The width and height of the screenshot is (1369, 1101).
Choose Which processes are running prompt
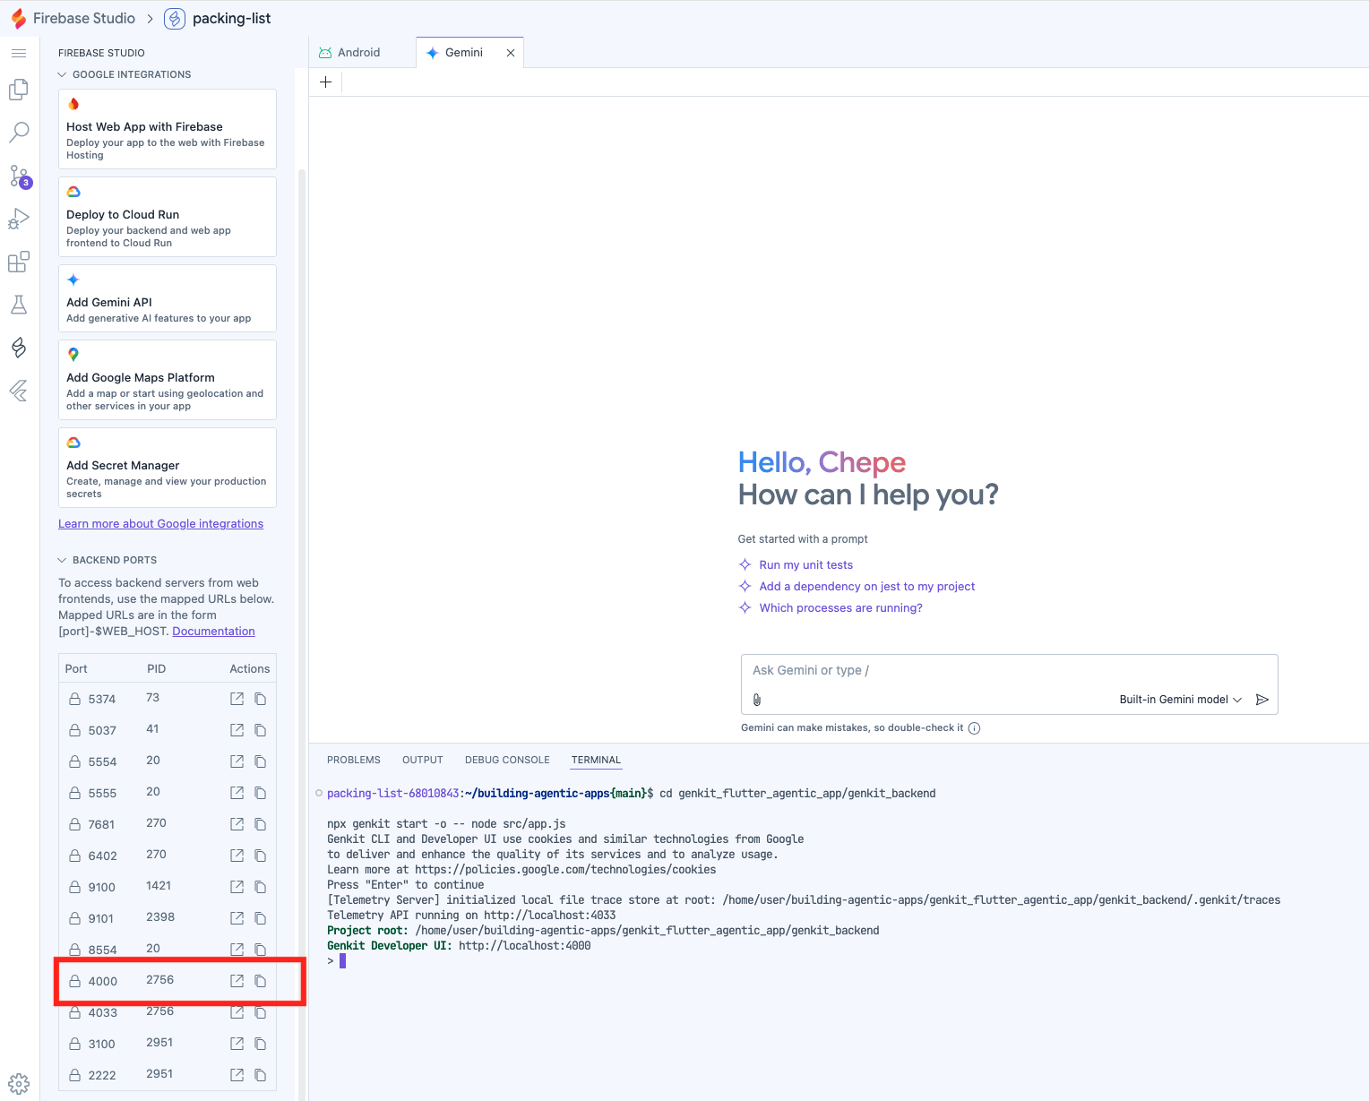point(840,608)
